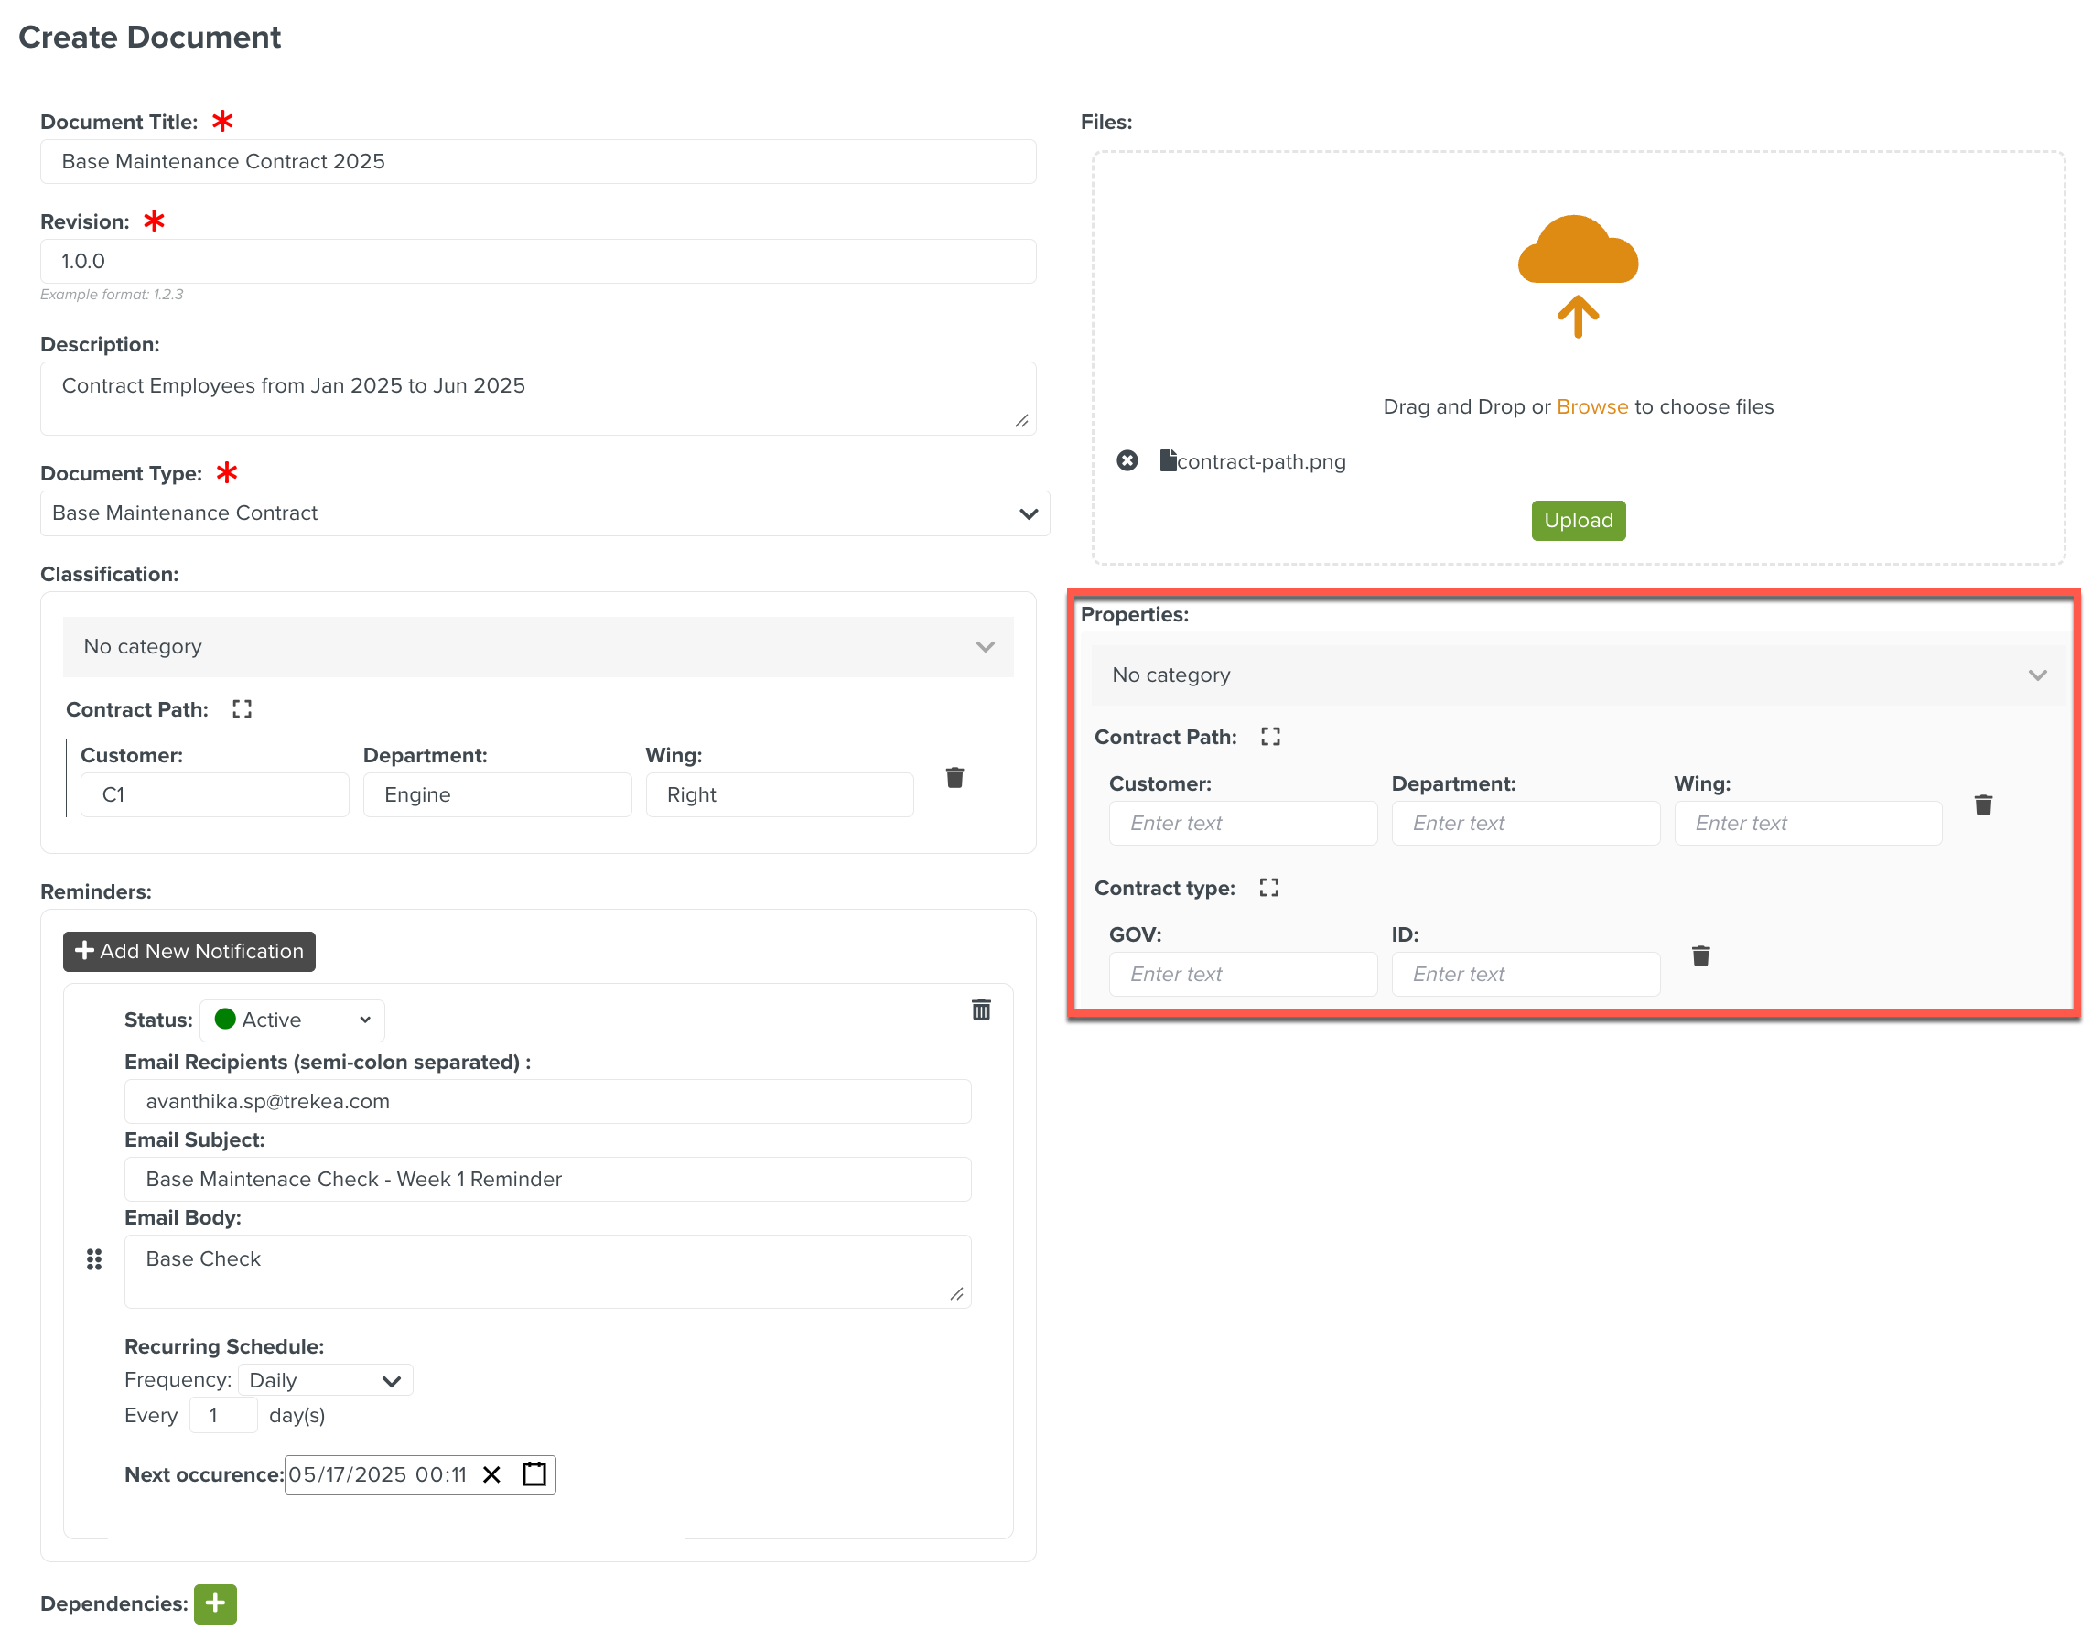
Task: Open the Frequency Daily dropdown
Action: click(325, 1379)
